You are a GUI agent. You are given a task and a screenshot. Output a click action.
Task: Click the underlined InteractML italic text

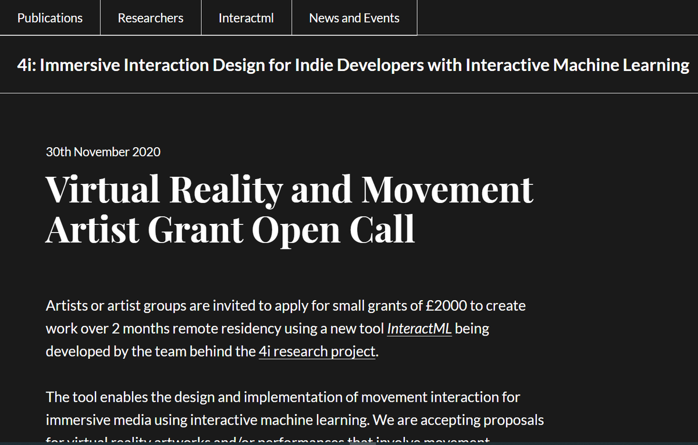click(x=419, y=328)
